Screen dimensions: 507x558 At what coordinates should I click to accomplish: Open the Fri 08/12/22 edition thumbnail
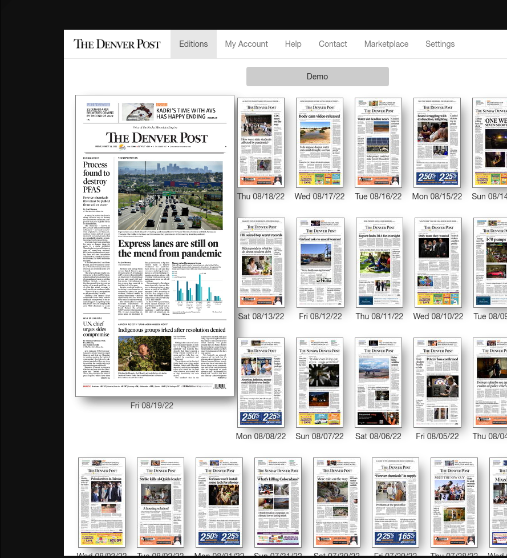pyautogui.click(x=321, y=263)
